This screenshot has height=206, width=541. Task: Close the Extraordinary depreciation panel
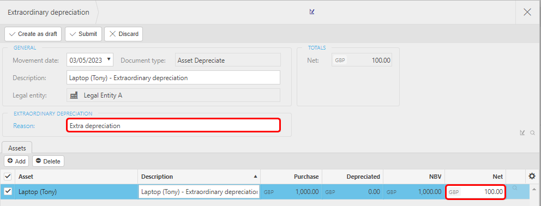[527, 12]
